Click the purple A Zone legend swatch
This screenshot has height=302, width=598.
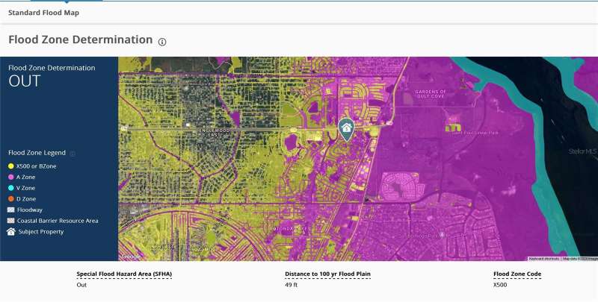[x=10, y=177]
